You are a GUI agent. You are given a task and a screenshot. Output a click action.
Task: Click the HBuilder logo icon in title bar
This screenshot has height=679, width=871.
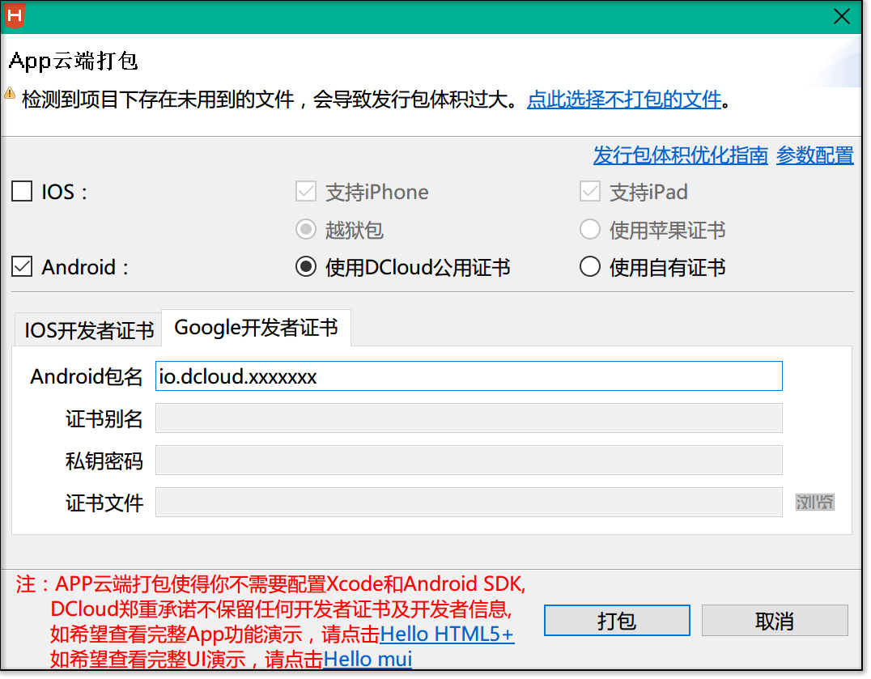click(x=15, y=15)
